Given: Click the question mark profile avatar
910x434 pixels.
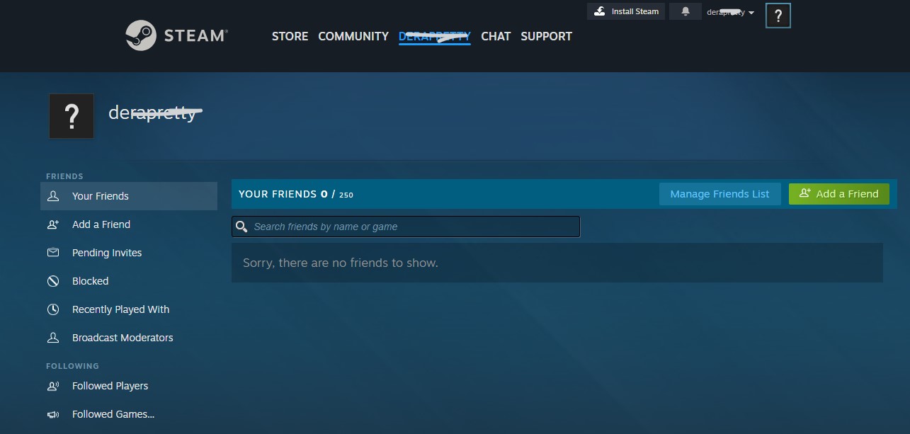Looking at the screenshot, I should (71, 115).
